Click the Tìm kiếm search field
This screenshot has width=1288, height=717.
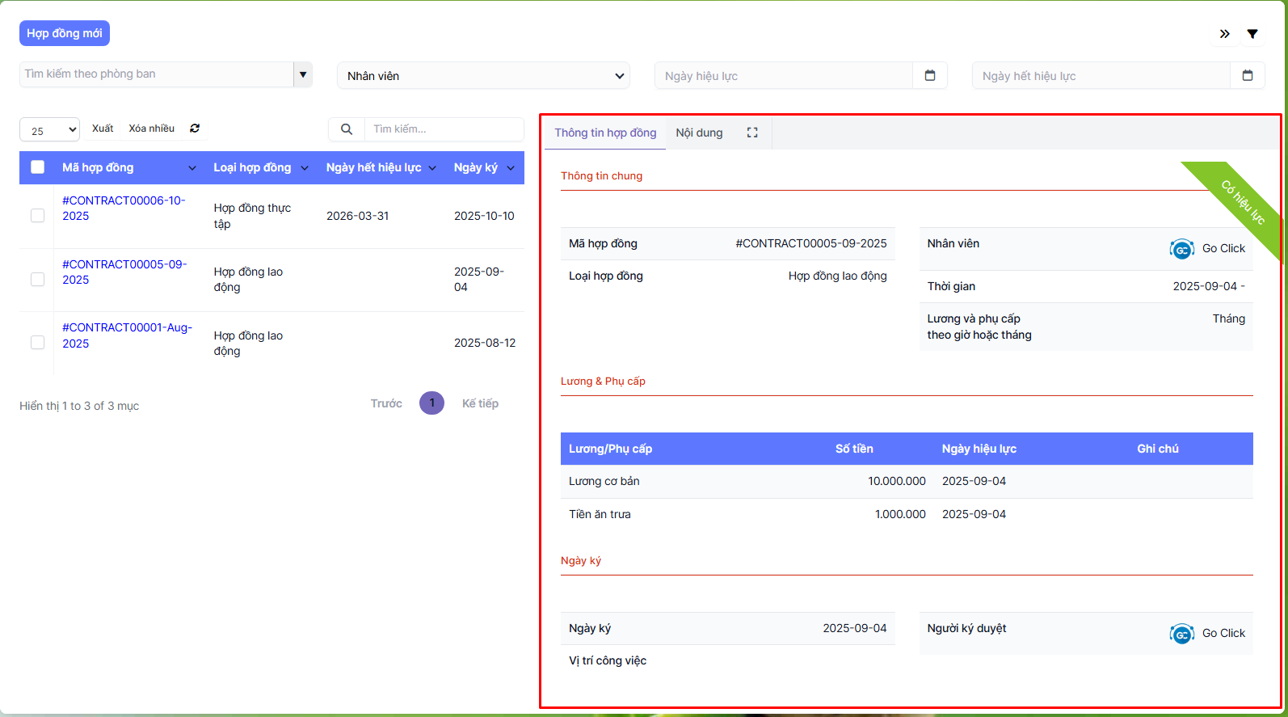tap(443, 129)
